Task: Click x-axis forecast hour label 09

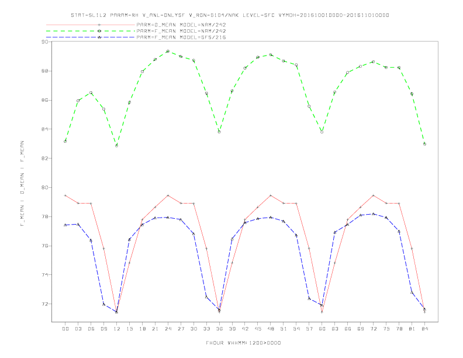Action: 103,329
